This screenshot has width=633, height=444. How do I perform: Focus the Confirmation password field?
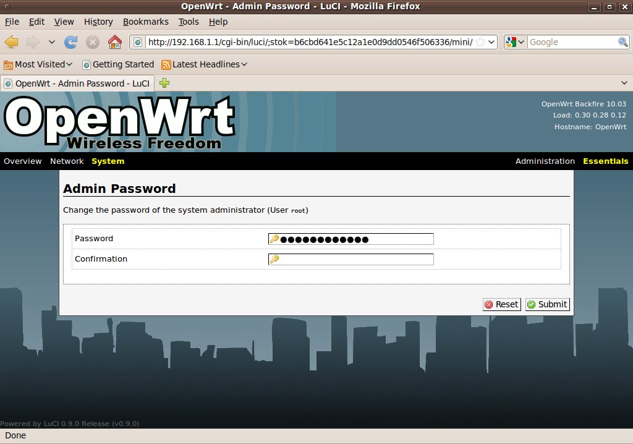(x=351, y=259)
